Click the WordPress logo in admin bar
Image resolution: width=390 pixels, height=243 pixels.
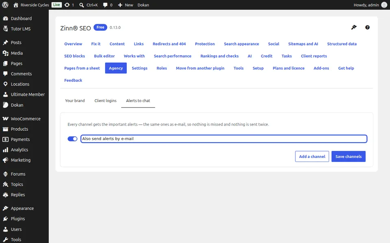(5, 5)
